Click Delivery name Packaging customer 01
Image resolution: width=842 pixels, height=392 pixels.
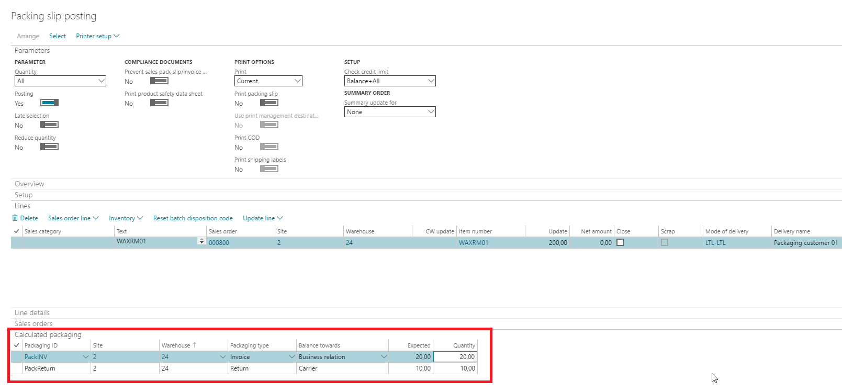pyautogui.click(x=806, y=243)
